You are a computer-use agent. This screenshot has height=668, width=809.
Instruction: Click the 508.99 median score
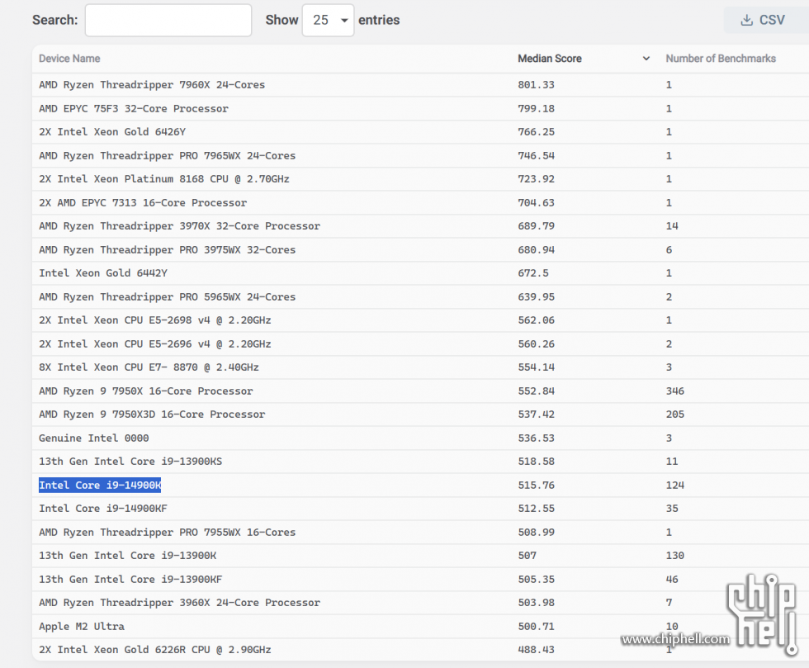(x=536, y=532)
